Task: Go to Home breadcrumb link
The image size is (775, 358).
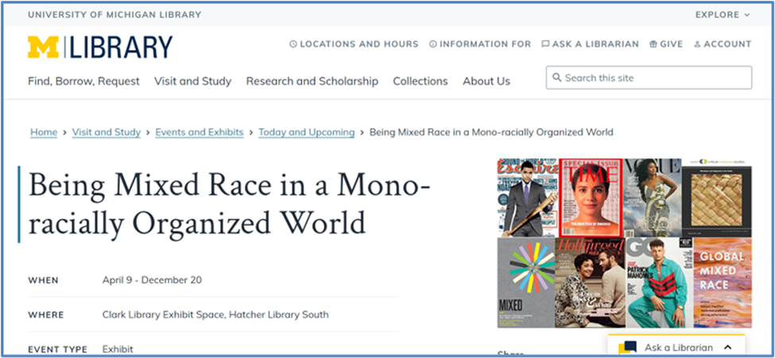Action: 44,132
